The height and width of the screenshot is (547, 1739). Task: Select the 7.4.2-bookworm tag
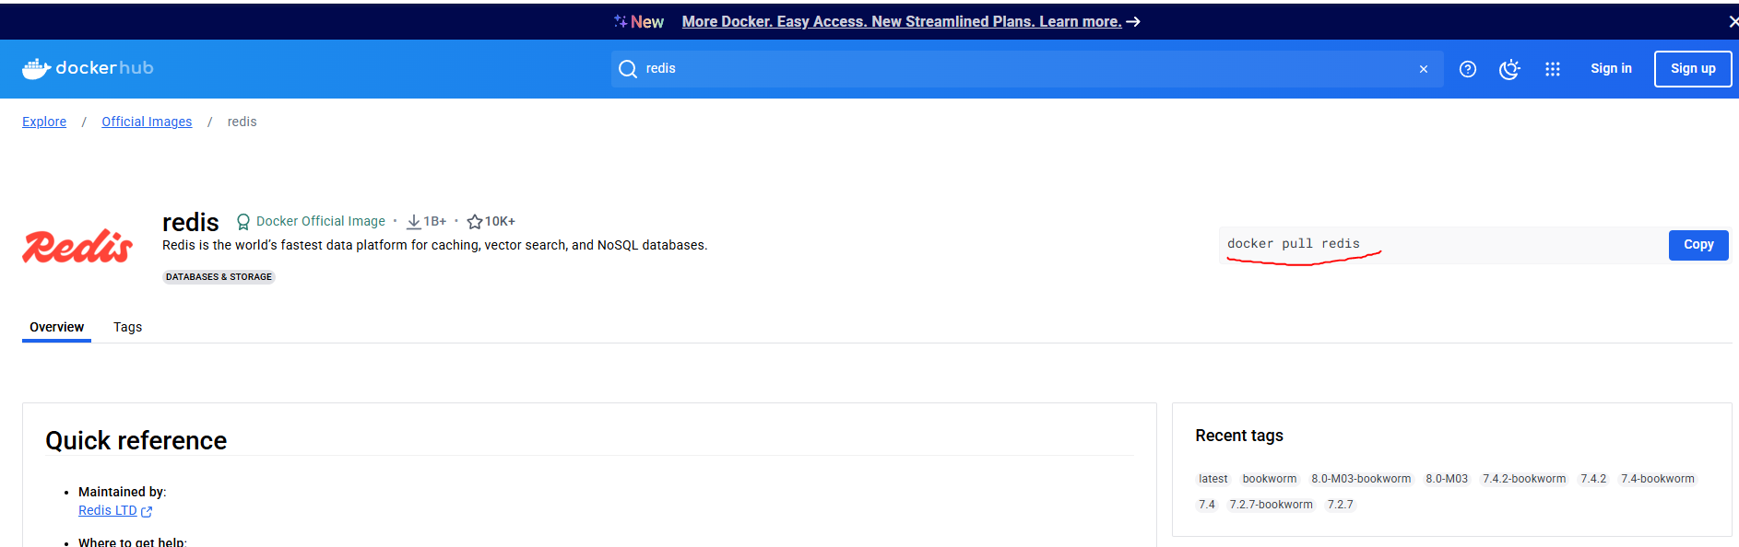(1524, 479)
